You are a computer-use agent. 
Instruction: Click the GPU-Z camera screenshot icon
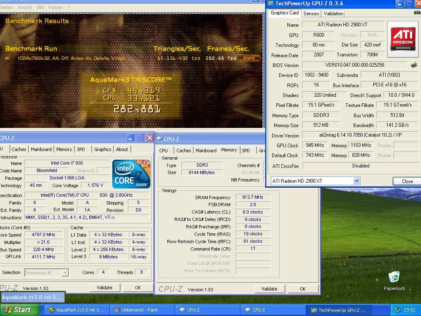[x=417, y=13]
